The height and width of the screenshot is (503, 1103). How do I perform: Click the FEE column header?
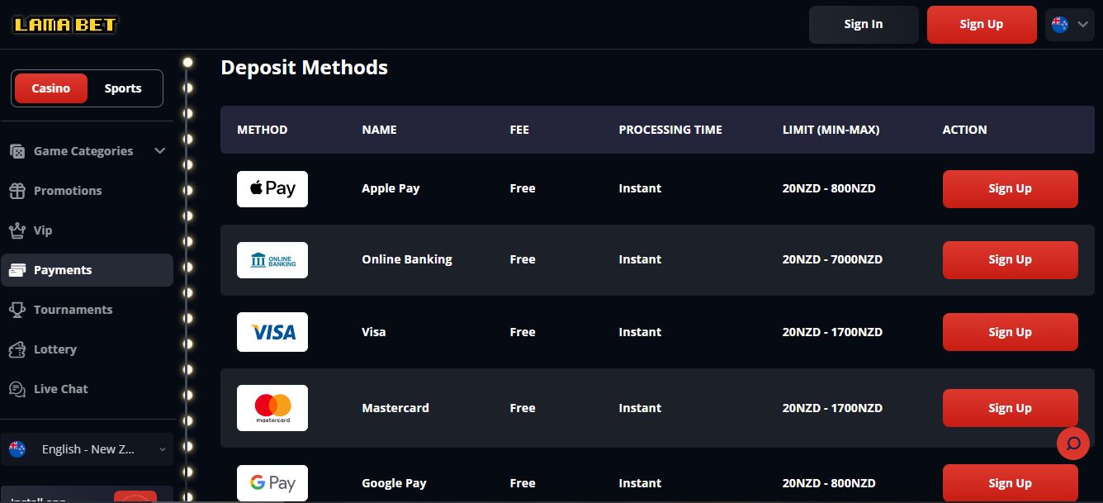(519, 130)
